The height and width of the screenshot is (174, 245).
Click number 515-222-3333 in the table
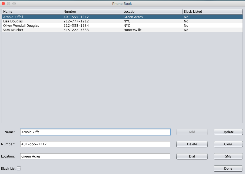coord(76,30)
